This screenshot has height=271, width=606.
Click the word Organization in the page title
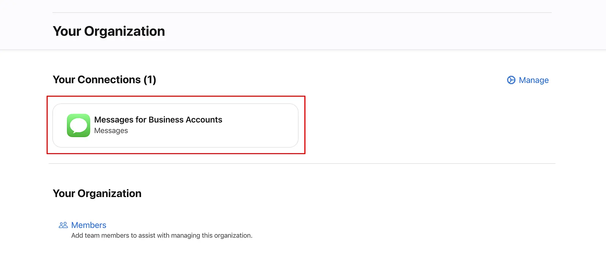tap(124, 31)
